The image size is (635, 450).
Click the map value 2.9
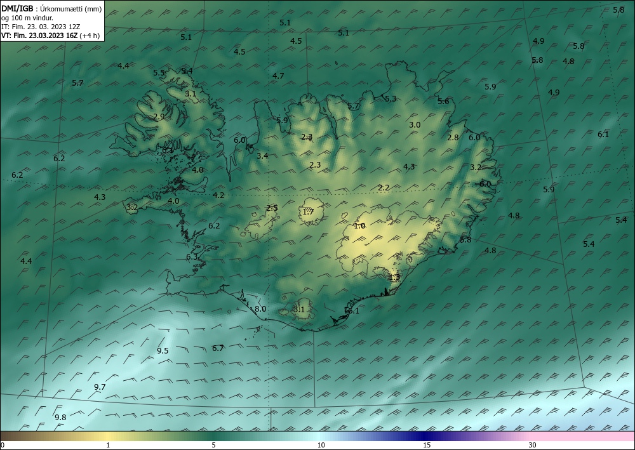pyautogui.click(x=159, y=117)
